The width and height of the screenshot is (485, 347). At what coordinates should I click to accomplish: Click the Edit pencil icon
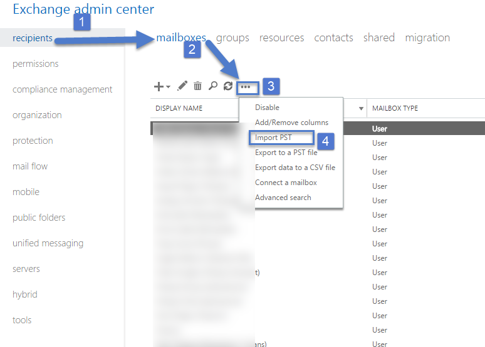coord(182,86)
